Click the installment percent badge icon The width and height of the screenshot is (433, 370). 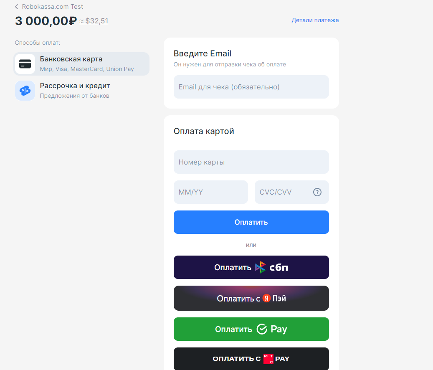25,91
